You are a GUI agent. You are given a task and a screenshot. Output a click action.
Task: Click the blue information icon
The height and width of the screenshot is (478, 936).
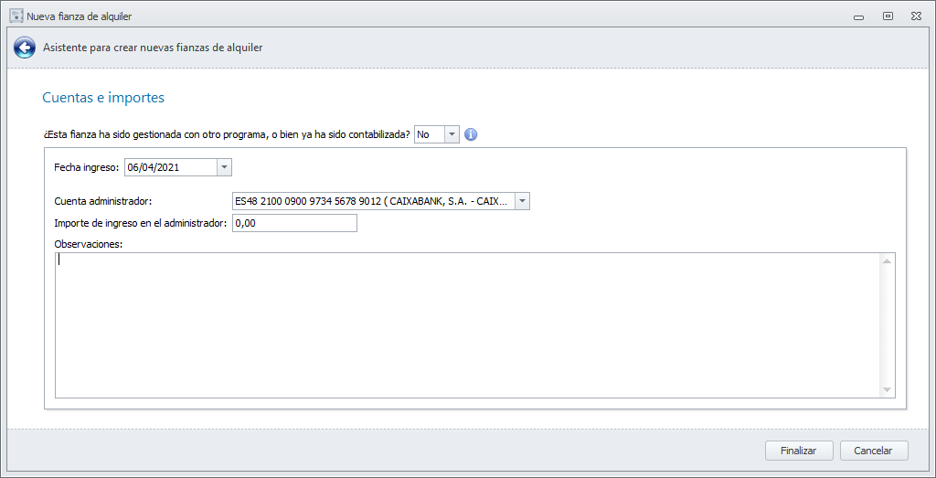pos(471,135)
